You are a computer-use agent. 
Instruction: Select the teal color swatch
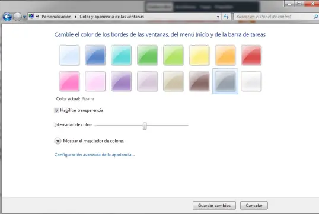pos(121,55)
